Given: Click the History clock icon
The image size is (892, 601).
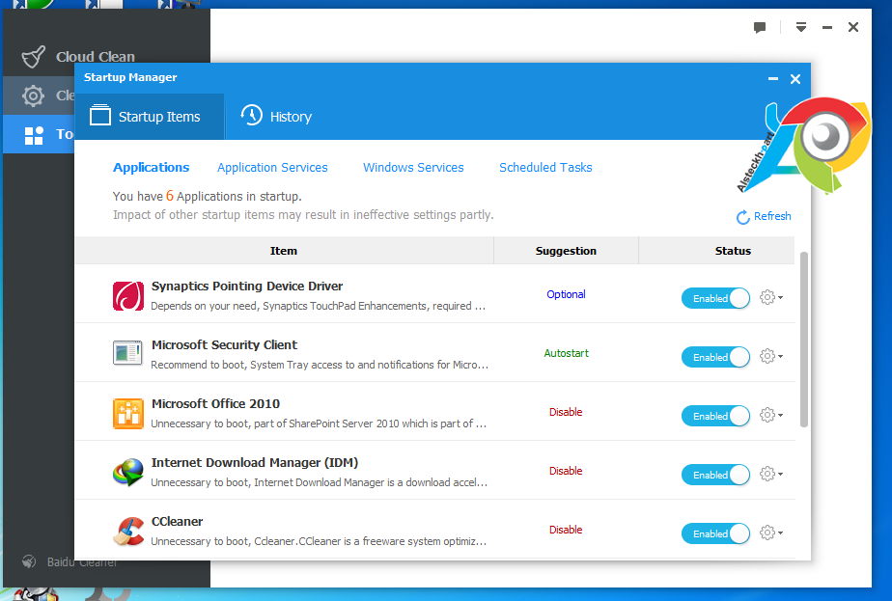Looking at the screenshot, I should click(x=251, y=115).
